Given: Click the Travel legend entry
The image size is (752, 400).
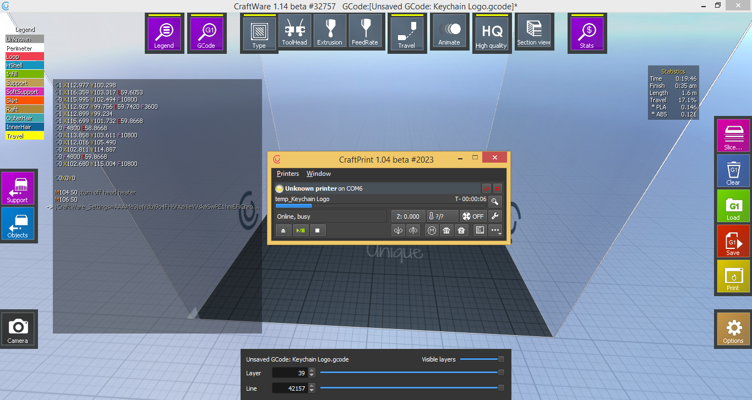Looking at the screenshot, I should tap(25, 136).
